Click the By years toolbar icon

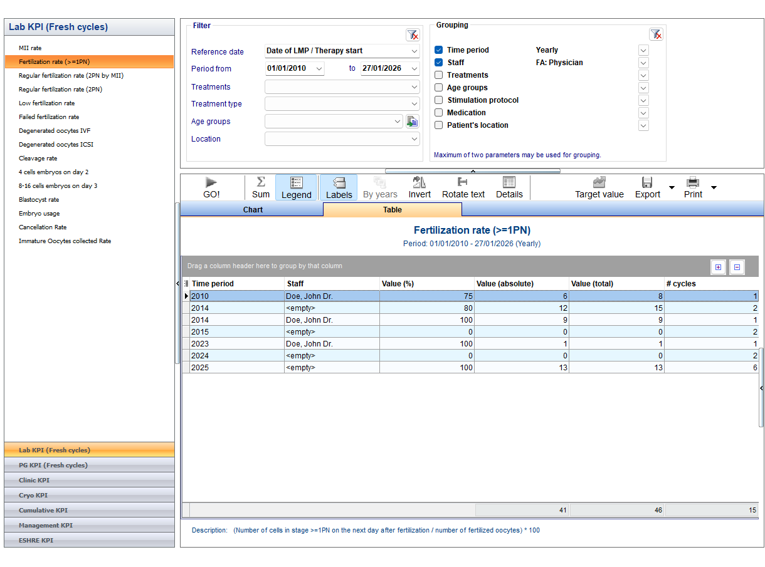(380, 187)
